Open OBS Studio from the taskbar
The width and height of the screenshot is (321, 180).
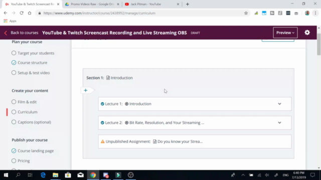[x=130, y=175]
